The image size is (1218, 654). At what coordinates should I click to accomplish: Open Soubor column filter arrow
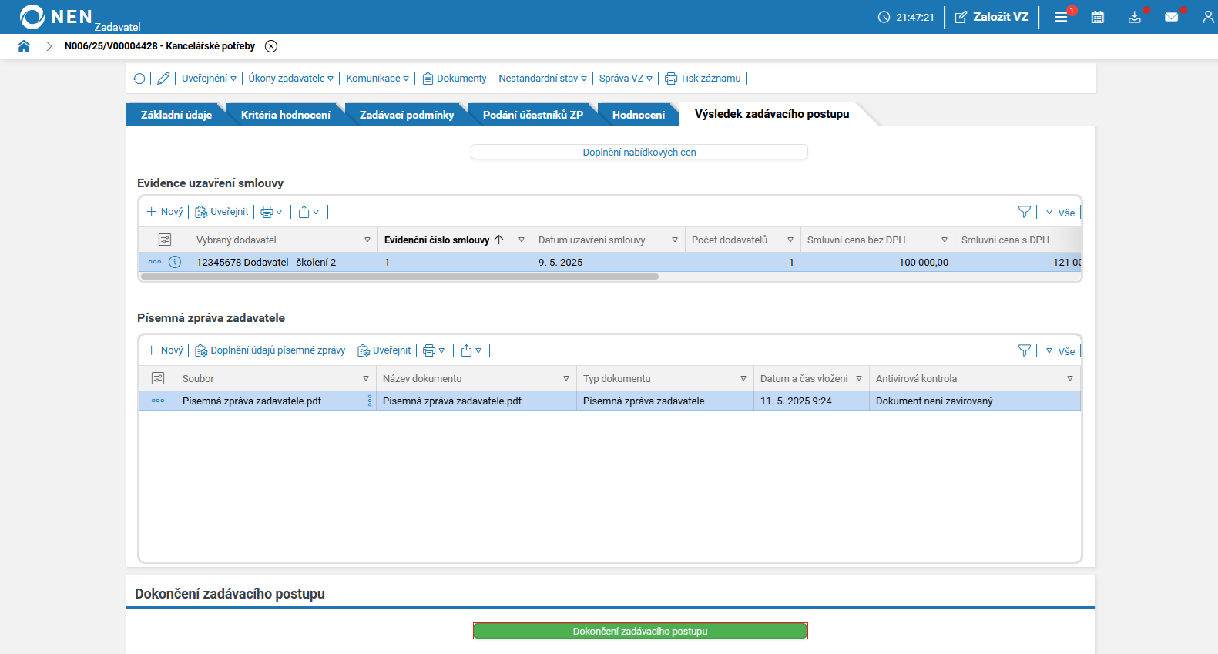pyautogui.click(x=366, y=379)
